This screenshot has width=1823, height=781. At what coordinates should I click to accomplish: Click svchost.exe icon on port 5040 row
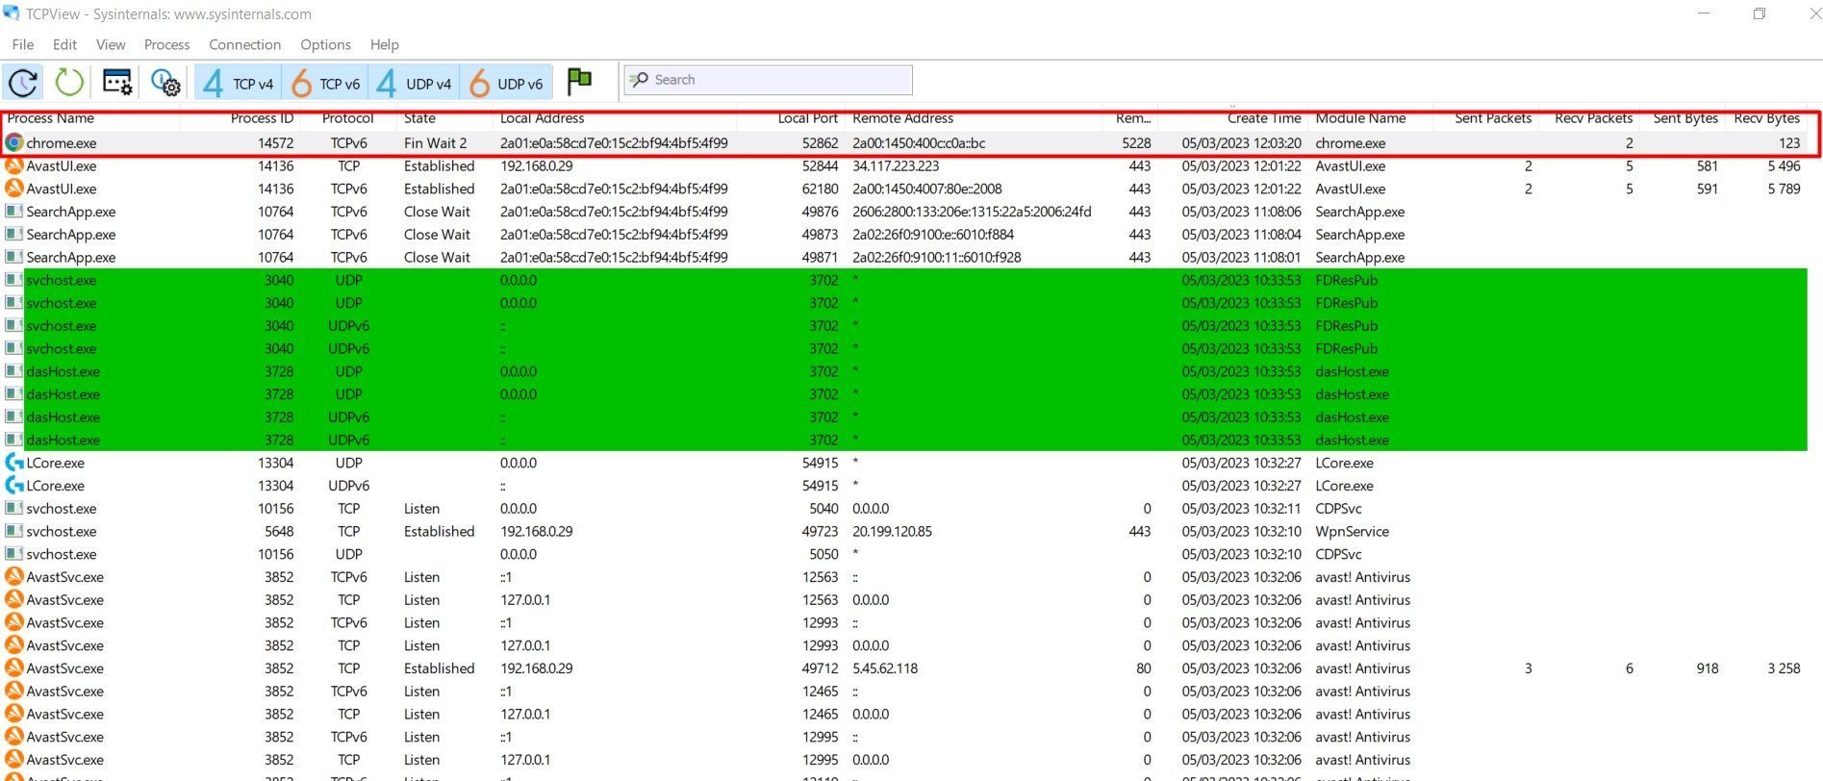pyautogui.click(x=13, y=509)
